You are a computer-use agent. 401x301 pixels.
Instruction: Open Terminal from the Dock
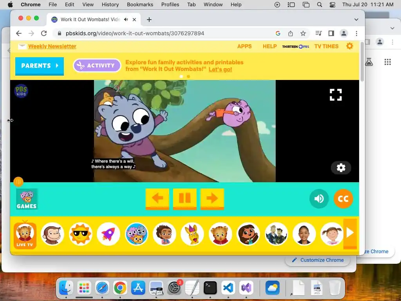point(210,288)
